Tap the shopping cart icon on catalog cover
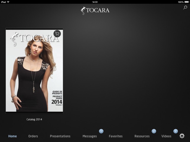 [x=57, y=34]
